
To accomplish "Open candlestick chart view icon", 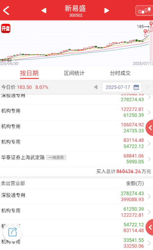I will pyautogui.click(x=144, y=10).
